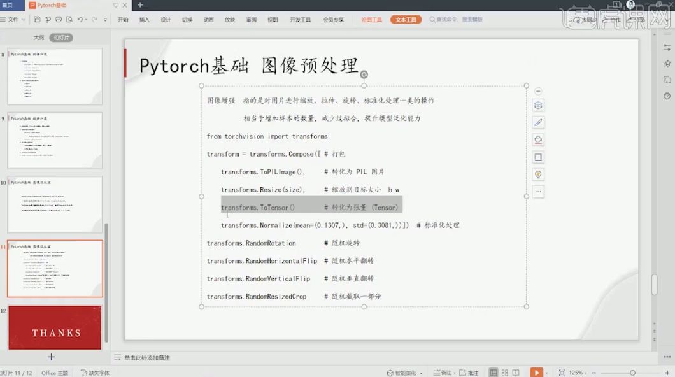Click the Save icon in quick toolbar

click(37, 19)
